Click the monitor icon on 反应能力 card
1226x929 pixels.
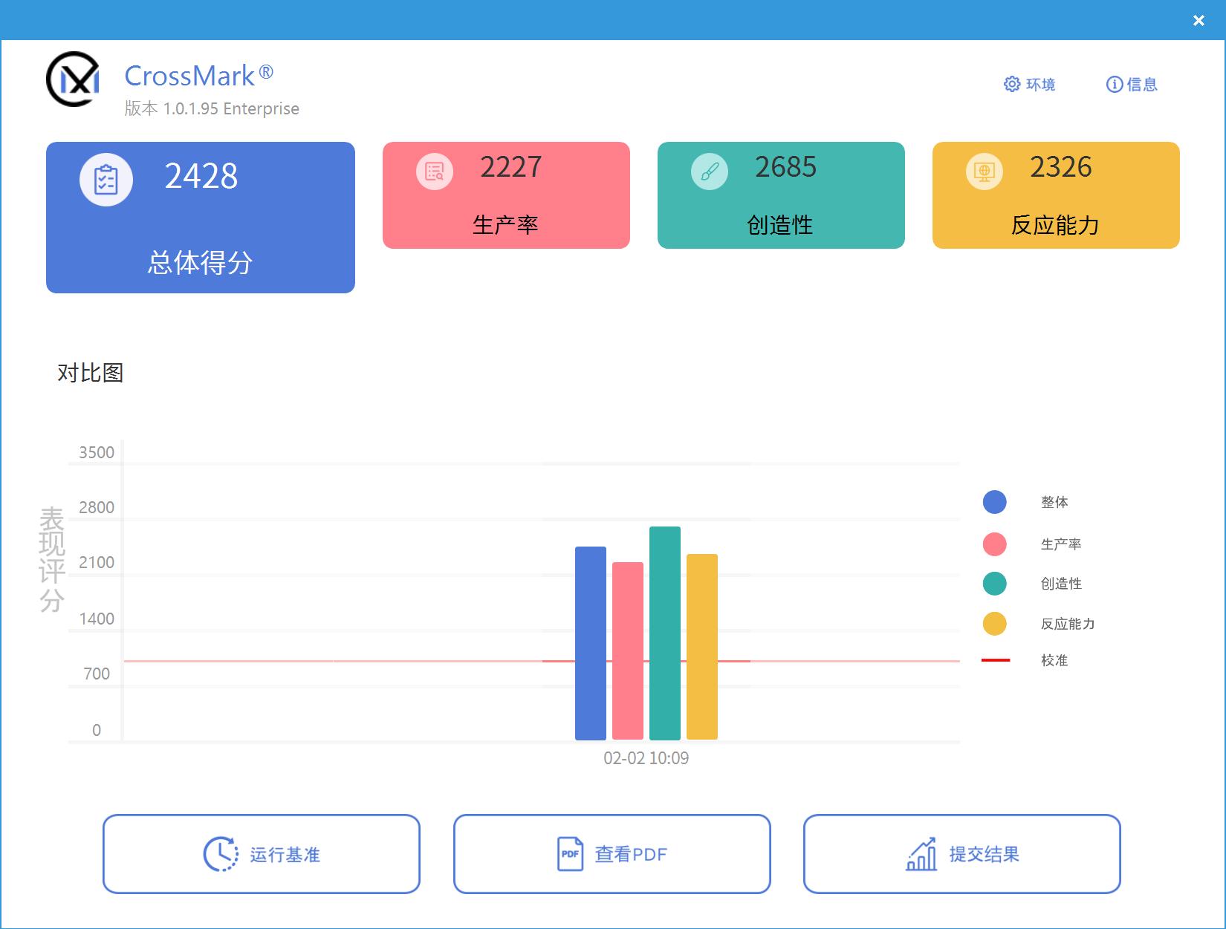coord(984,170)
